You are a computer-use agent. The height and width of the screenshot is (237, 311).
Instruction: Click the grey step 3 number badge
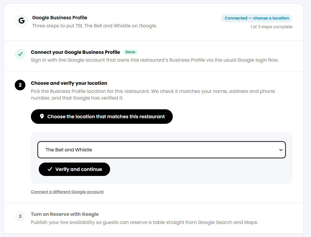[x=20, y=216]
